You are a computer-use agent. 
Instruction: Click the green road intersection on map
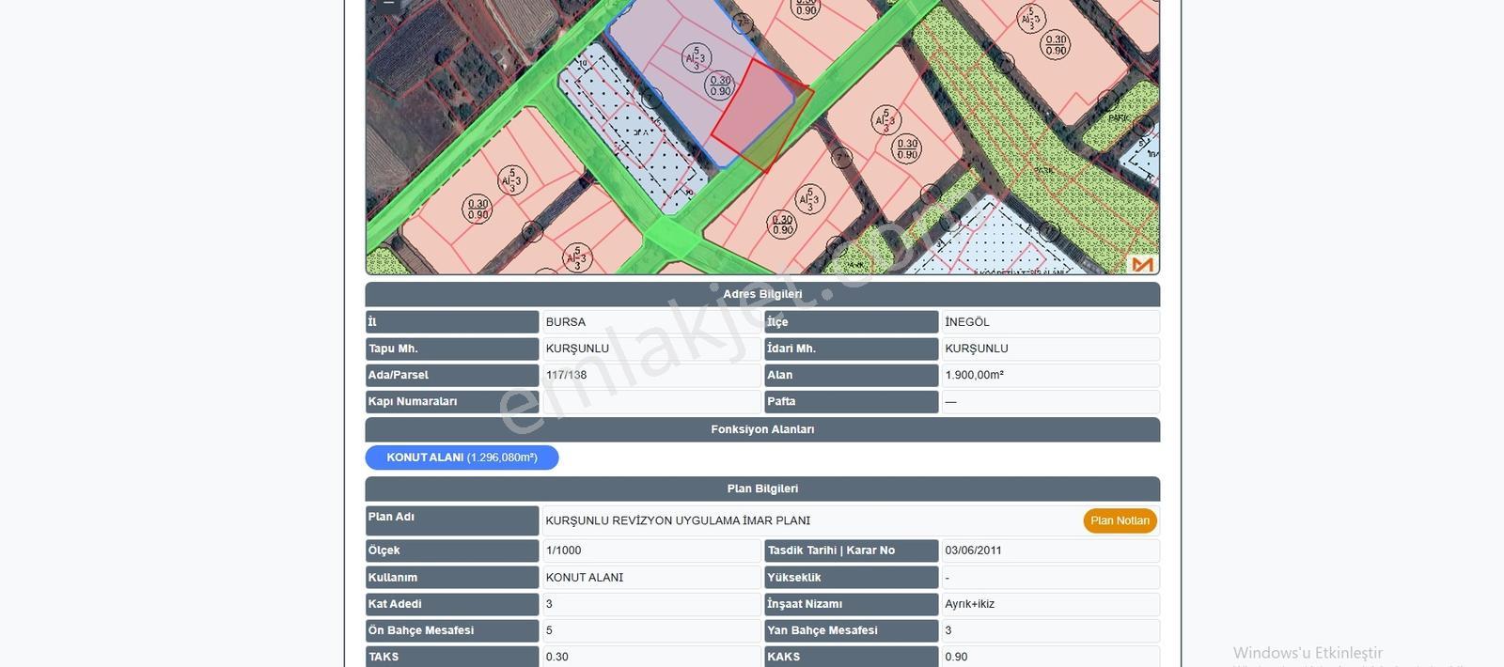click(673, 235)
